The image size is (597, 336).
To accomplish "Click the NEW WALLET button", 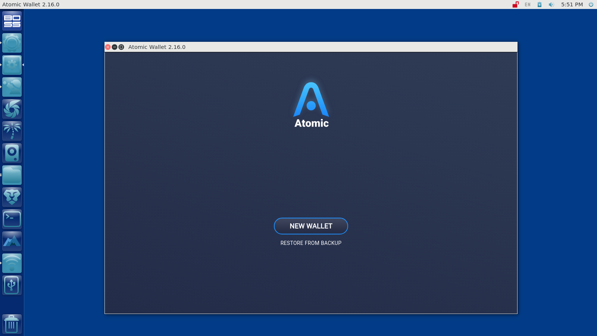I will tap(311, 226).
